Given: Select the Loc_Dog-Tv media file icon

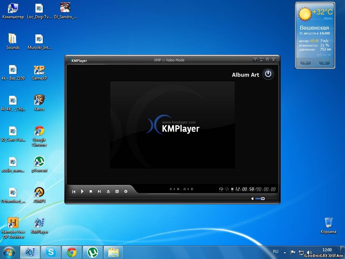Looking at the screenshot, I should (x=39, y=11).
